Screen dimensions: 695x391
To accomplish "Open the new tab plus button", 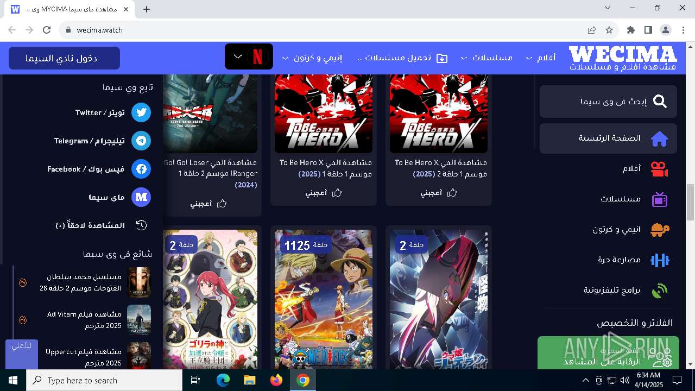I will pos(147,9).
